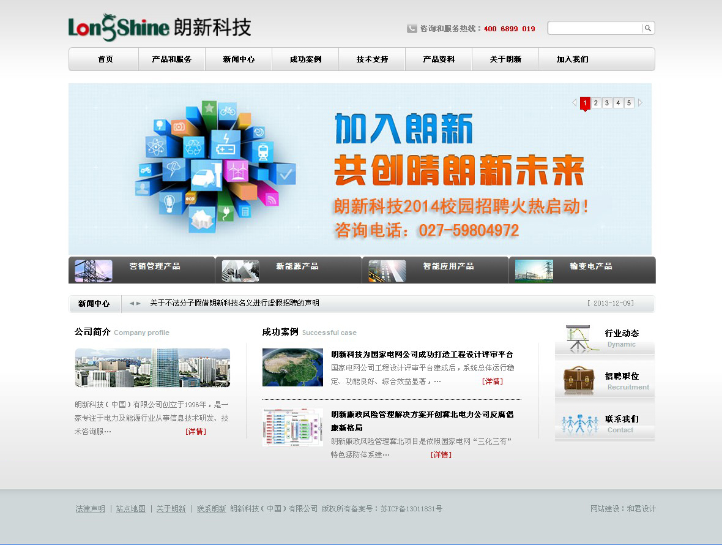Open the 国家电网工程设计评审平台 case title
722x545 pixels.
(x=422, y=355)
